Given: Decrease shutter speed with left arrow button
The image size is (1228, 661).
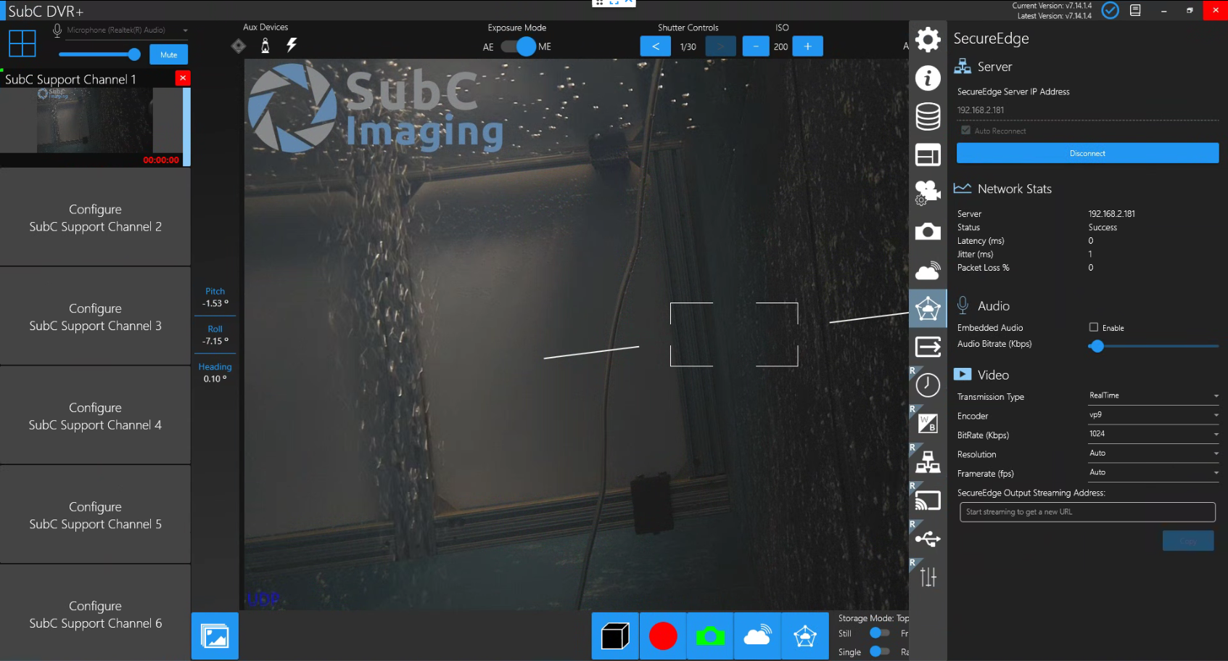Looking at the screenshot, I should 656,46.
